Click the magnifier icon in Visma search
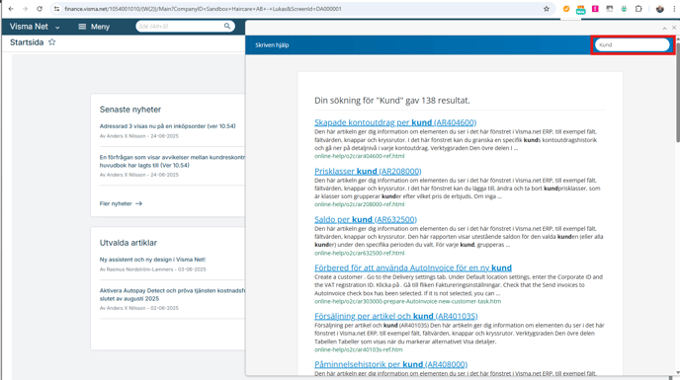Viewport: 680px width, 380px height. coord(227,26)
